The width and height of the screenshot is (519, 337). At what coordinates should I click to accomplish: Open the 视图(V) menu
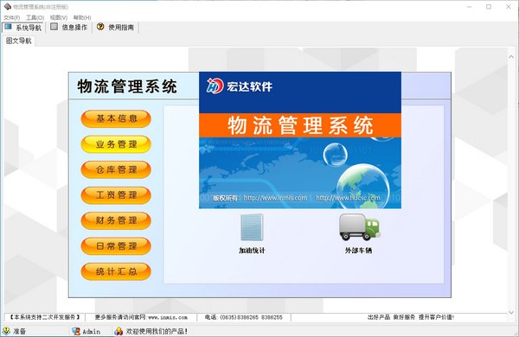(59, 17)
